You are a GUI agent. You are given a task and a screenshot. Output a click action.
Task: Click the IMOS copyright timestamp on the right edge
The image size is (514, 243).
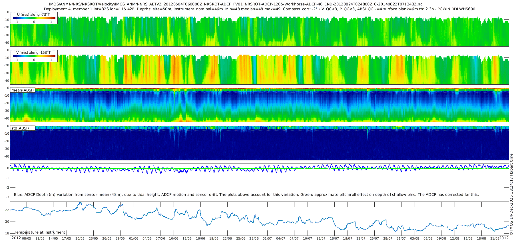(x=511, y=194)
